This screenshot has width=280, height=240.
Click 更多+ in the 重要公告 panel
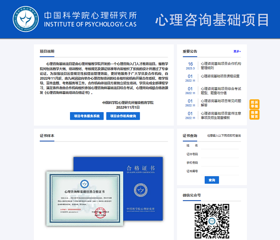tap(237, 51)
